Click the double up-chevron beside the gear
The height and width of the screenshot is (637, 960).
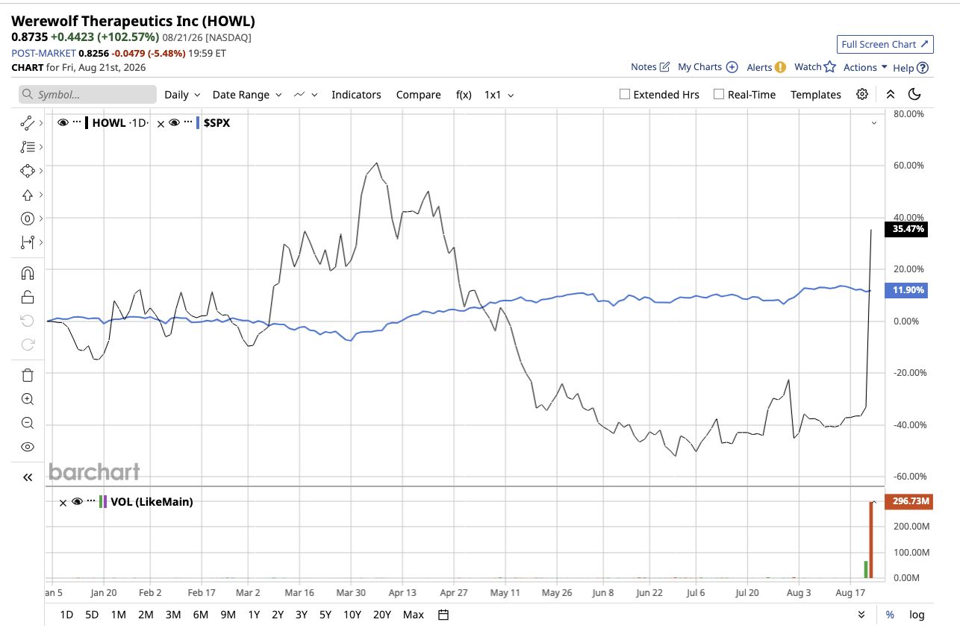(x=890, y=94)
